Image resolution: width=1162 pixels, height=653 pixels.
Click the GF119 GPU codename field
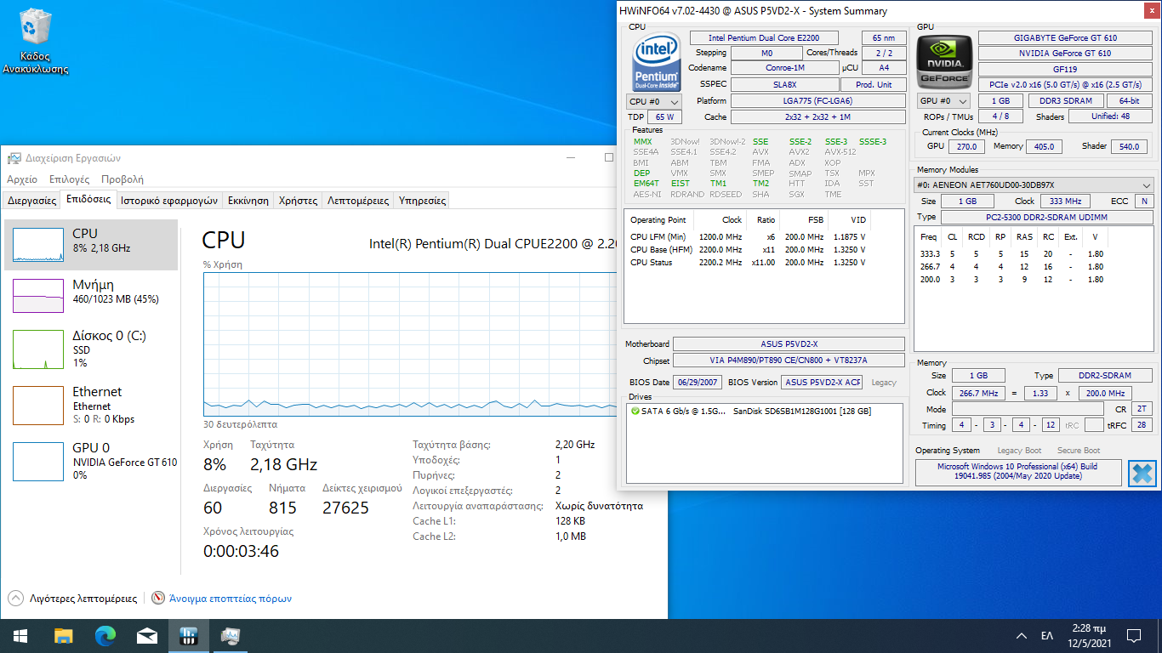tap(1066, 69)
